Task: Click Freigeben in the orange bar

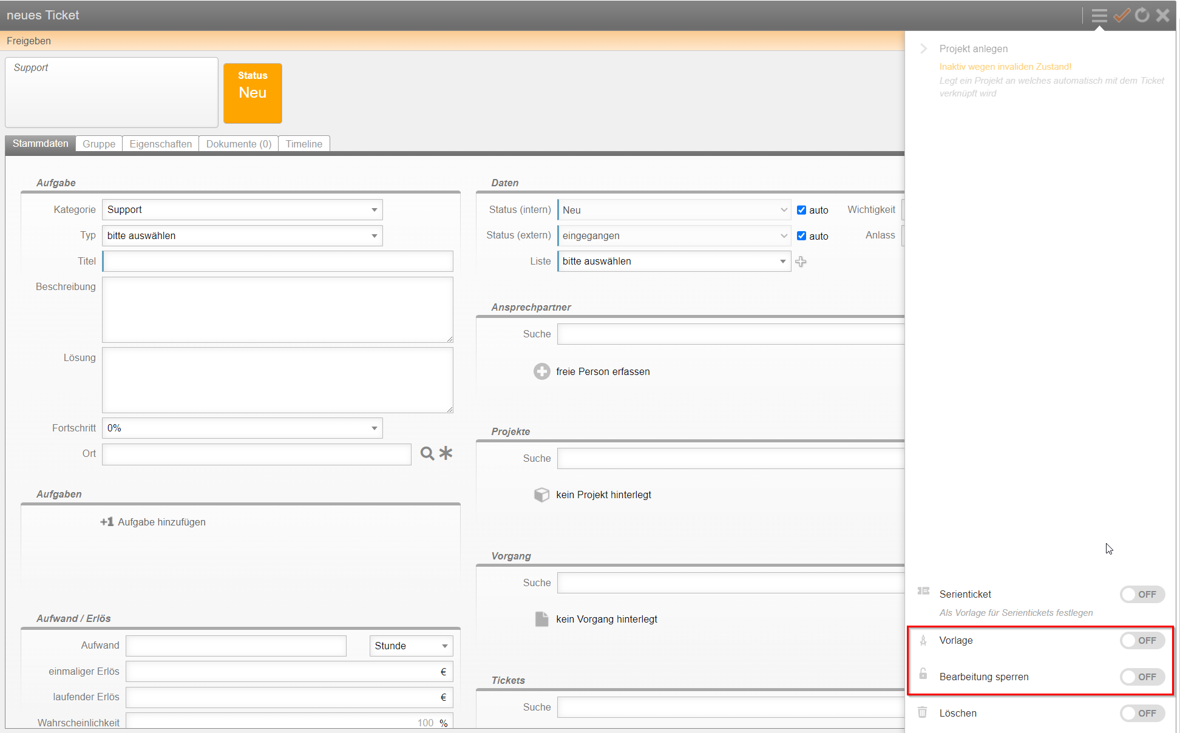Action: click(29, 41)
